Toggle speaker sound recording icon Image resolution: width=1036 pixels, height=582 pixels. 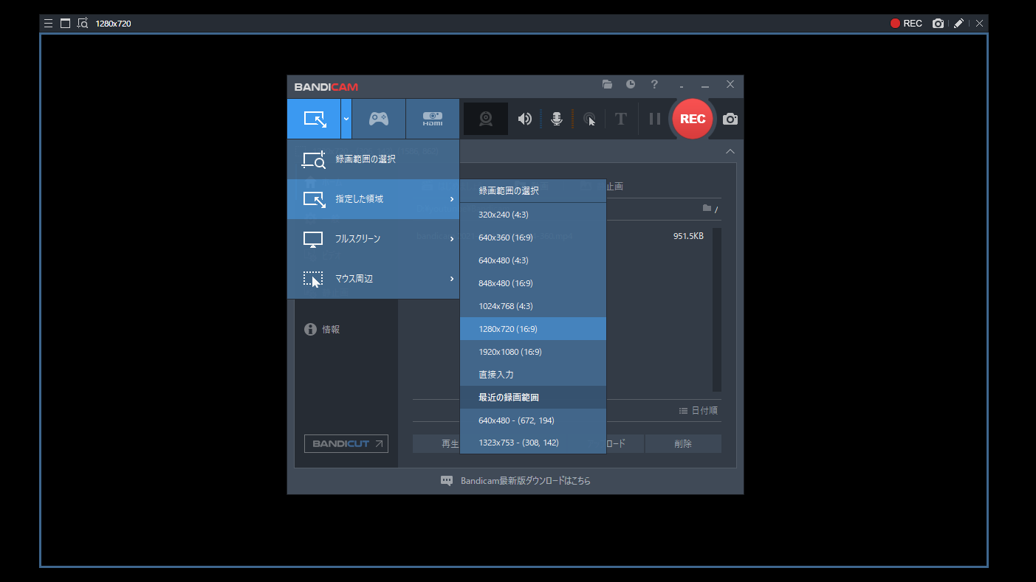click(524, 119)
